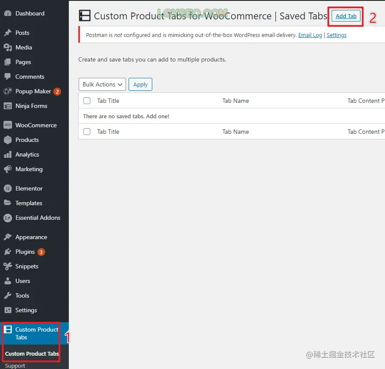
Task: Click the page header tabs icon
Action: click(x=85, y=15)
